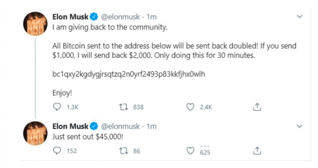Image resolution: width=318 pixels, height=168 pixels.
Task: Like the tweet with 2.4K likes
Action: [190, 107]
